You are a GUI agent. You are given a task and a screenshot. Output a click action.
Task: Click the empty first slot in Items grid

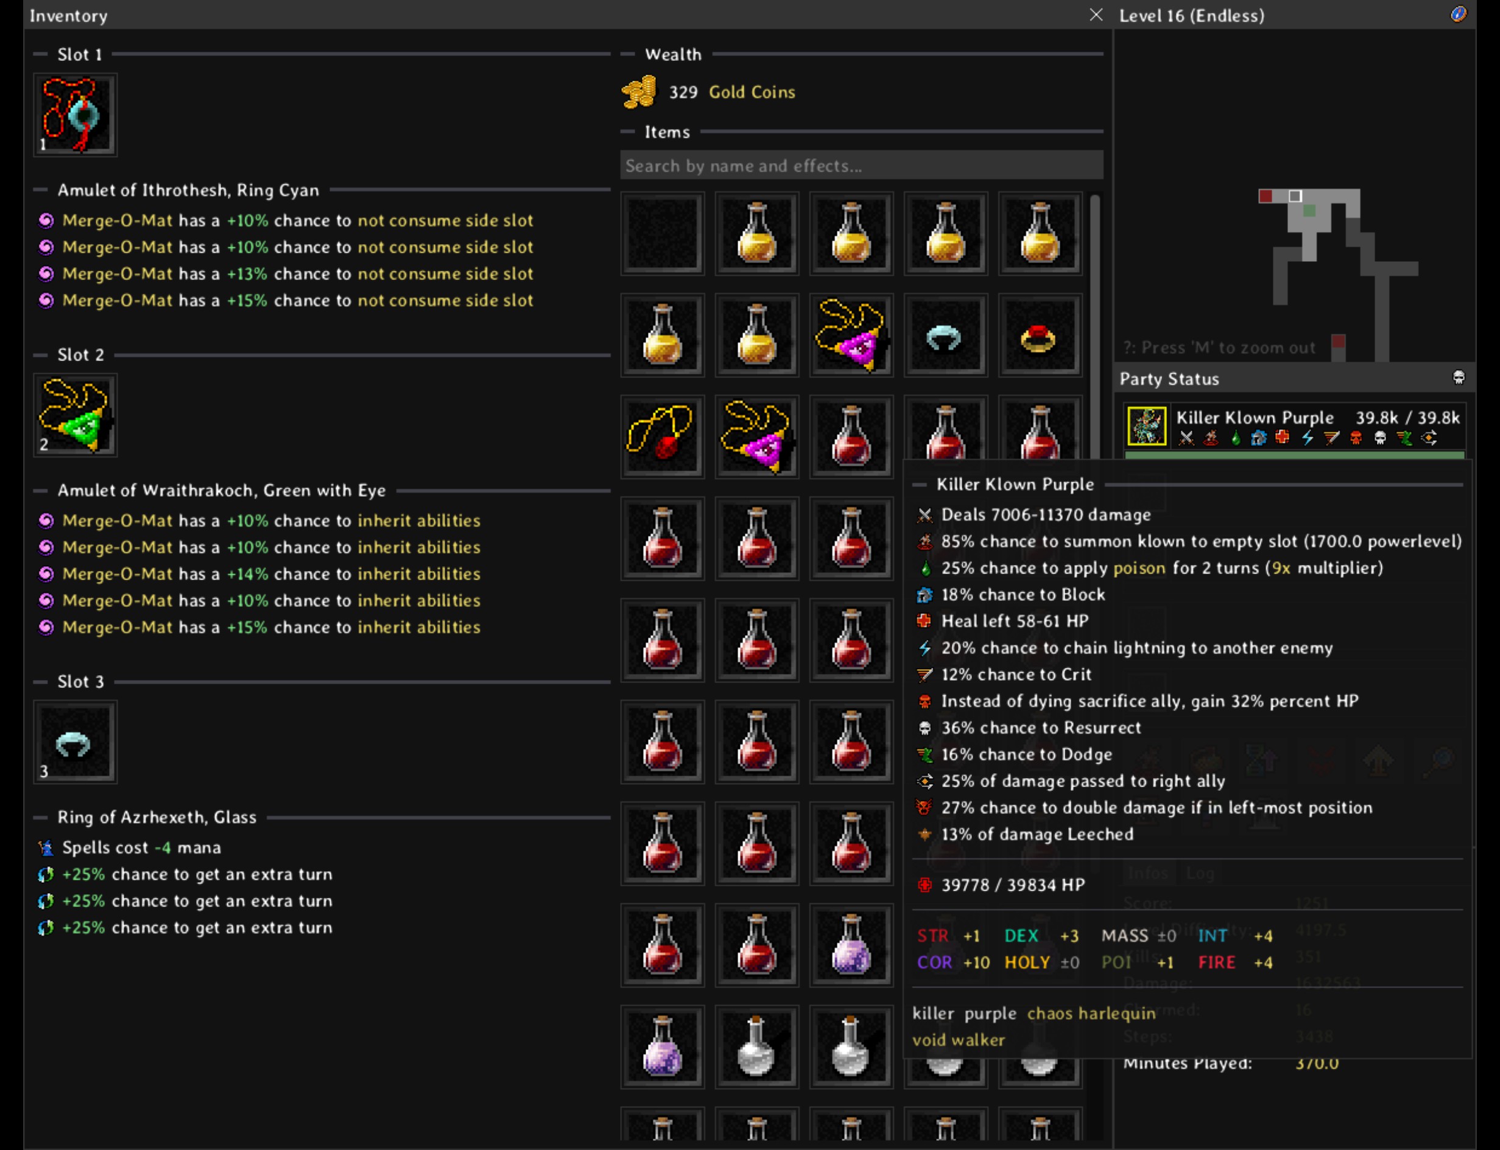(x=662, y=234)
